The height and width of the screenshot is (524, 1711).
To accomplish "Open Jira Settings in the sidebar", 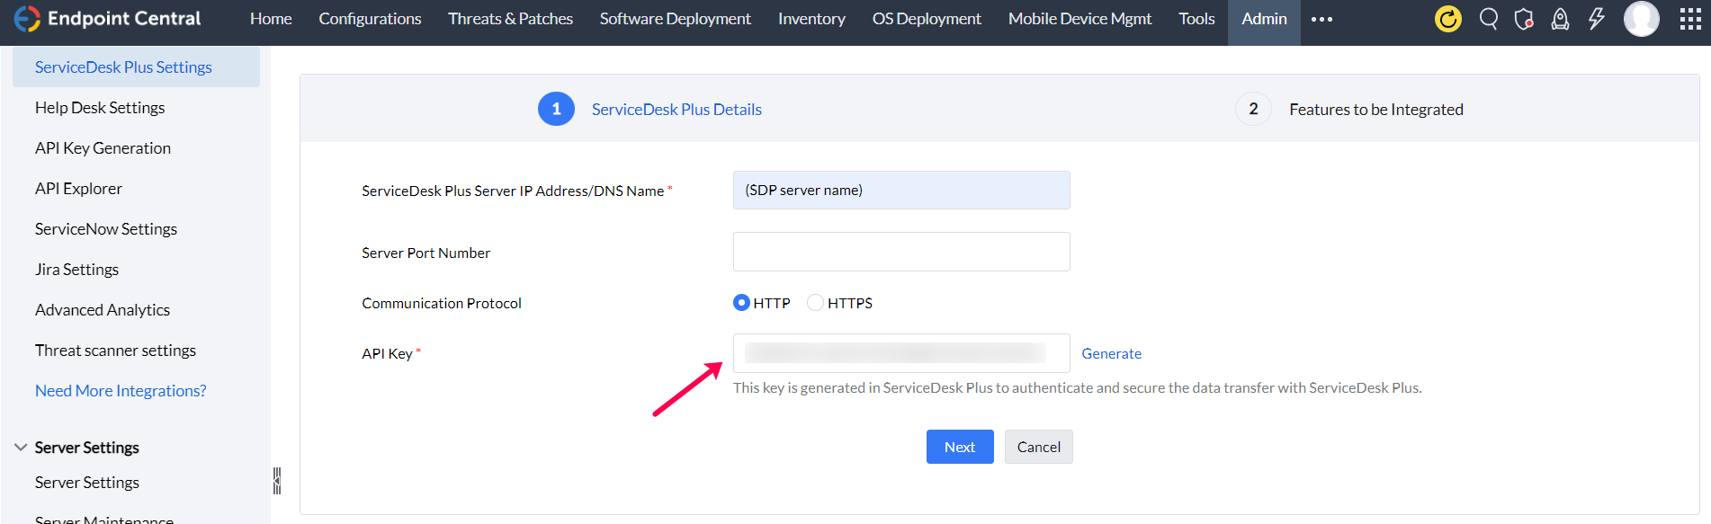I will (76, 270).
